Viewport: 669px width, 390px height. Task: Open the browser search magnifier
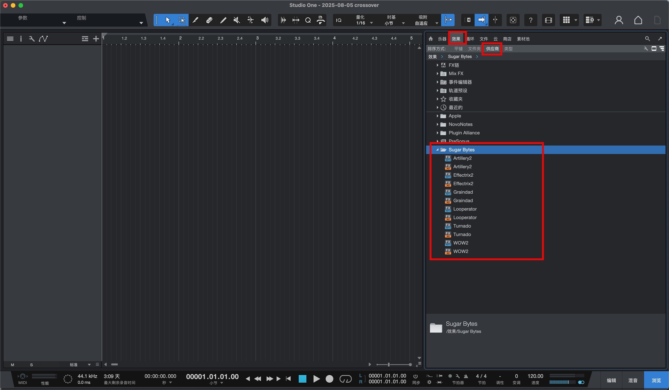(647, 39)
